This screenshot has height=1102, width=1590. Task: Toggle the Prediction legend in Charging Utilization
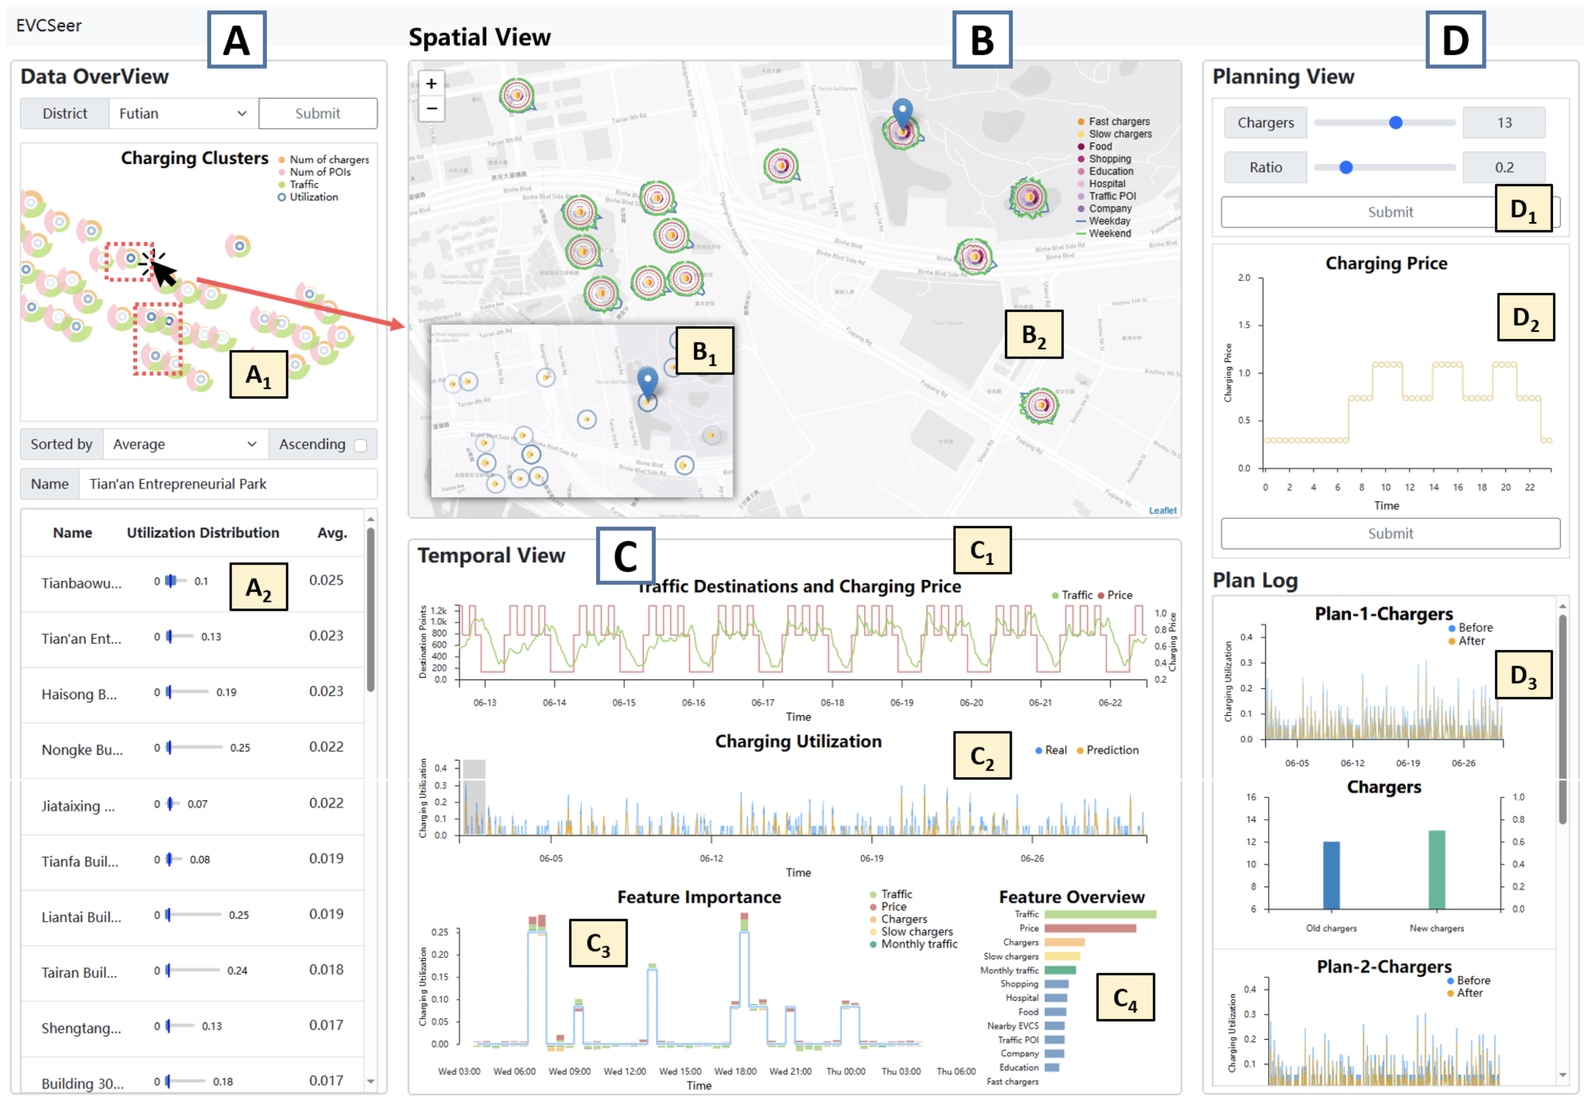(x=1107, y=751)
